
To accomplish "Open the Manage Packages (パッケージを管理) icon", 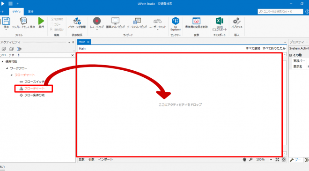I will click(x=77, y=21).
